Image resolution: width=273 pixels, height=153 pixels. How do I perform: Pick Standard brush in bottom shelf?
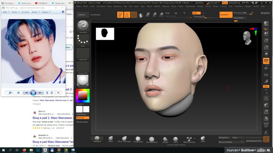(97, 139)
